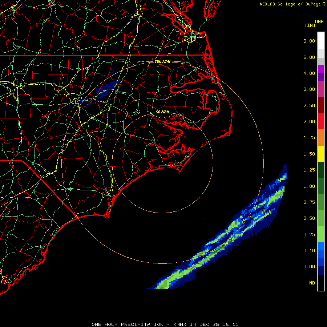Click the dark red legend swatch

pos(321,105)
